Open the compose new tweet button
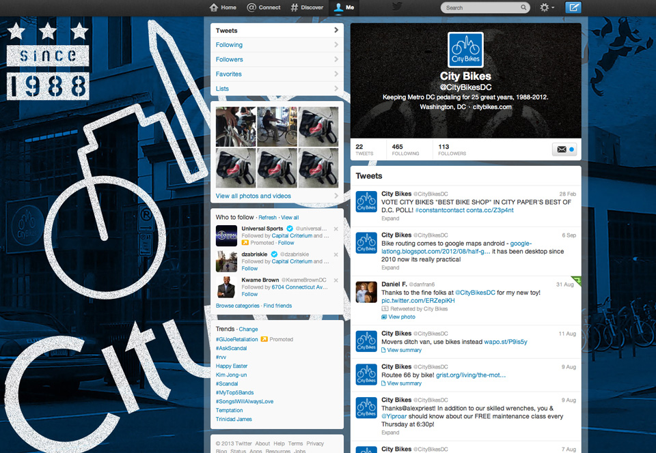Image resolution: width=656 pixels, height=453 pixels. tap(573, 8)
